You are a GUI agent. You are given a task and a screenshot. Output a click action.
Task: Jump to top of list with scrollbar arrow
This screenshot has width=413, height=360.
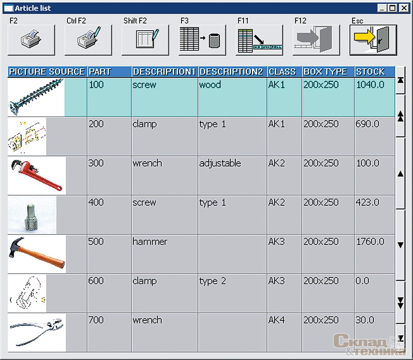400,80
